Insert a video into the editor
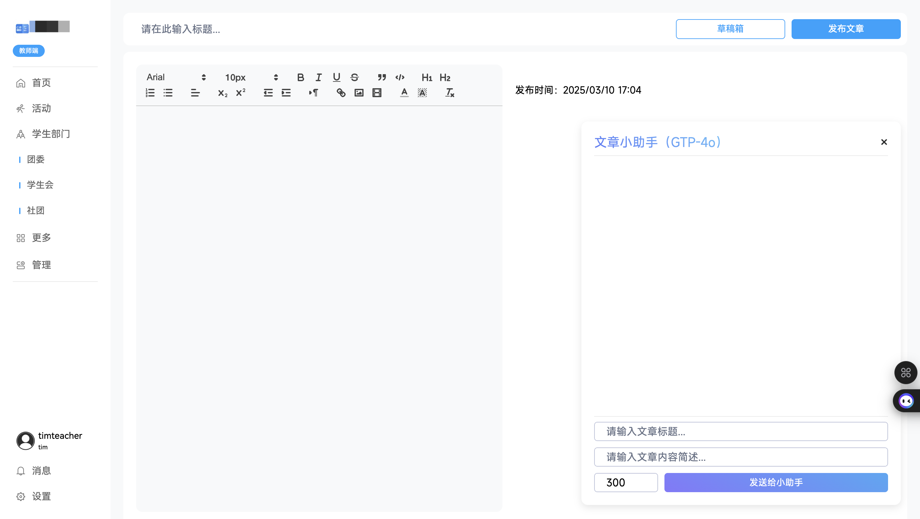Viewport: 920px width, 519px height. (377, 93)
